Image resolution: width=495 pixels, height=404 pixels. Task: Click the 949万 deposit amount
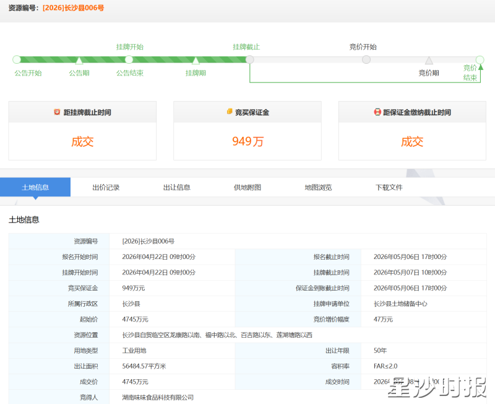(248, 141)
